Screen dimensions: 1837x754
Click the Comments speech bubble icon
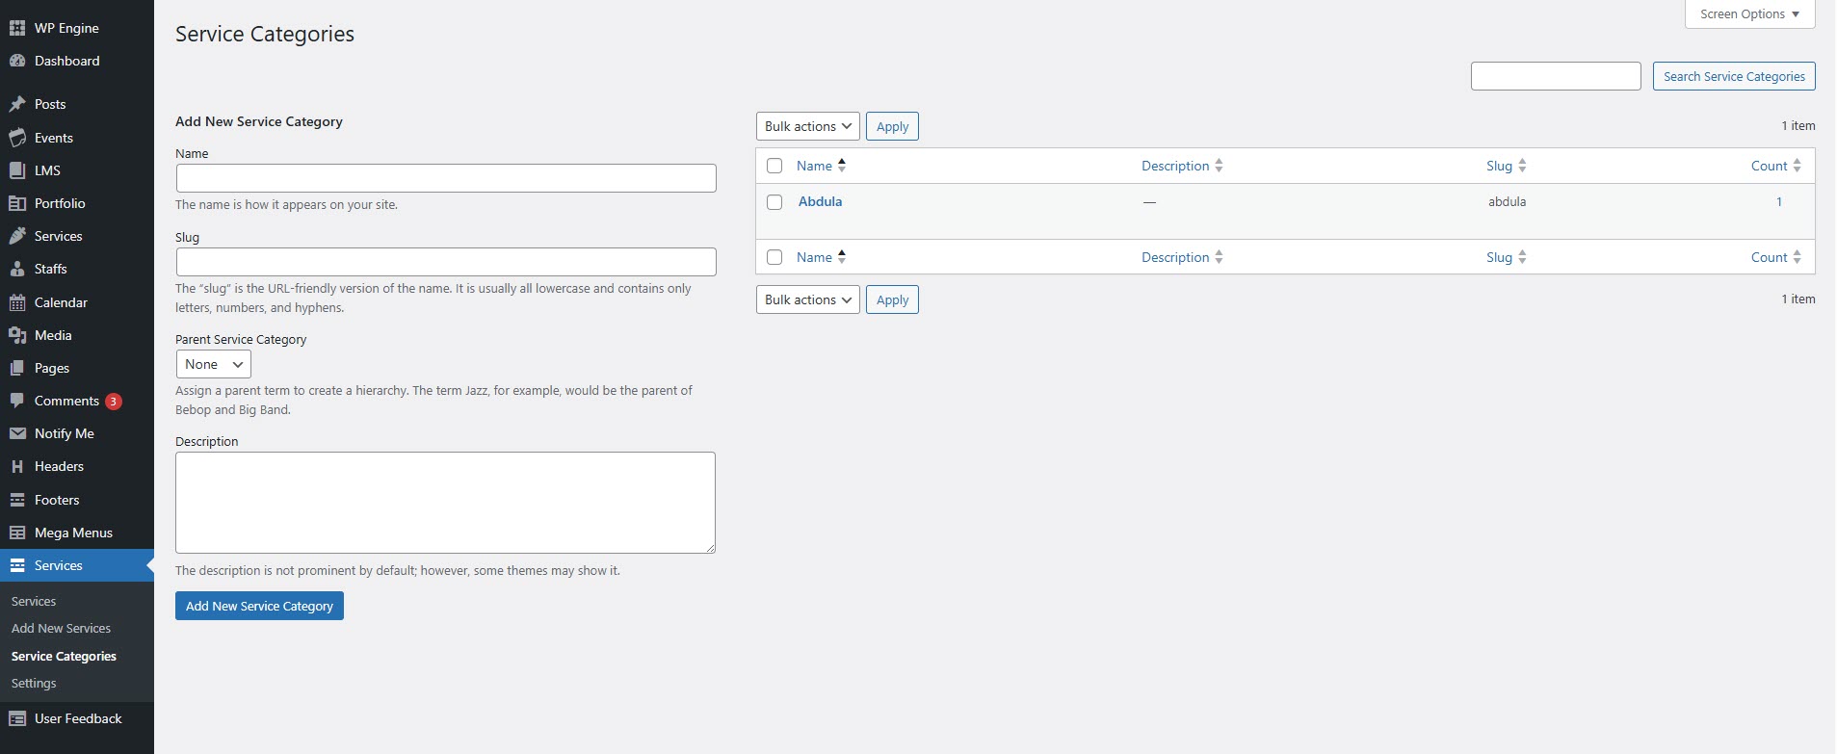[17, 401]
